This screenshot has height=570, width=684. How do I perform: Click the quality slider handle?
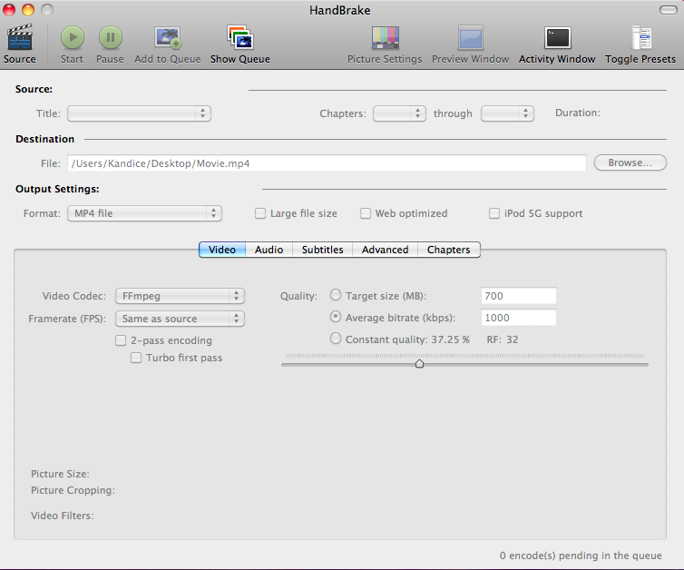(x=419, y=364)
